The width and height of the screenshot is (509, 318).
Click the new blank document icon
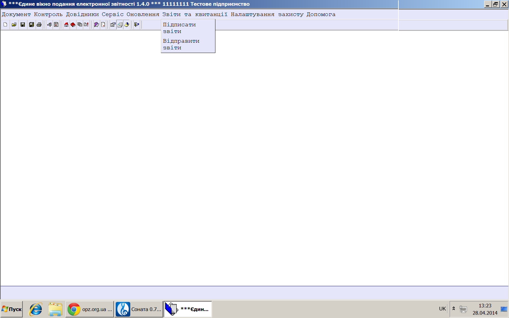[x=5, y=25]
